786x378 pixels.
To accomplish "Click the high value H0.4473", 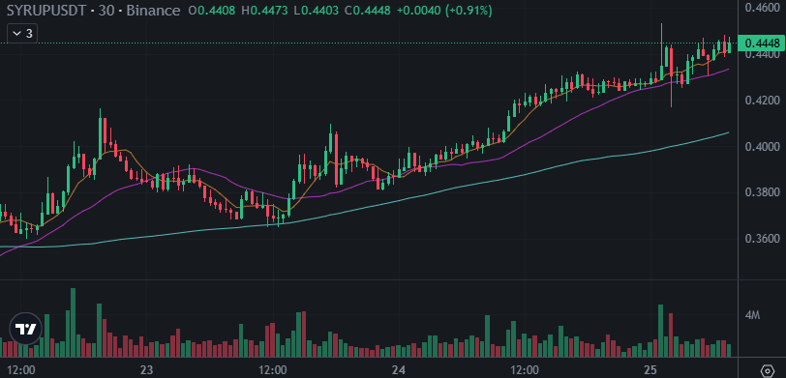I will 265,10.
